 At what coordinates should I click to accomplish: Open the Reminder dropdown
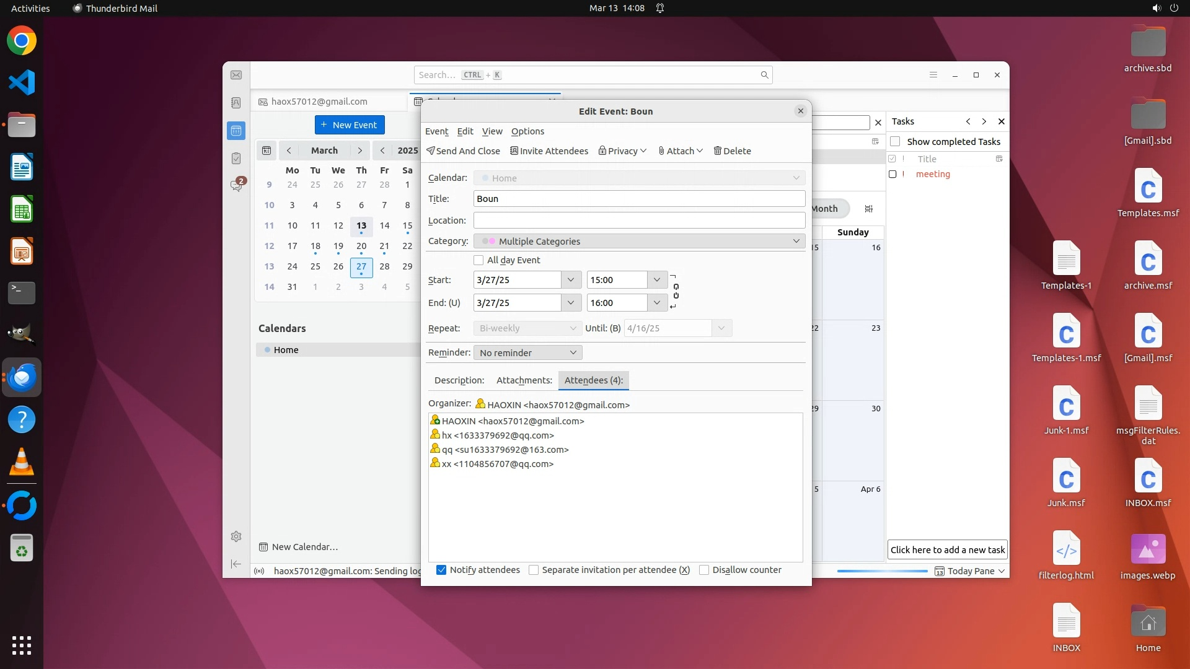[527, 353]
